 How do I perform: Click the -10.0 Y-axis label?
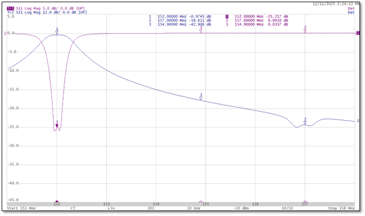tap(13, 71)
